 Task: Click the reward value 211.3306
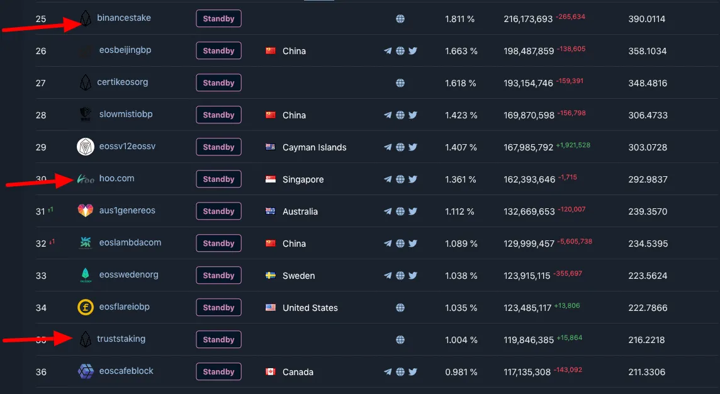click(x=646, y=372)
